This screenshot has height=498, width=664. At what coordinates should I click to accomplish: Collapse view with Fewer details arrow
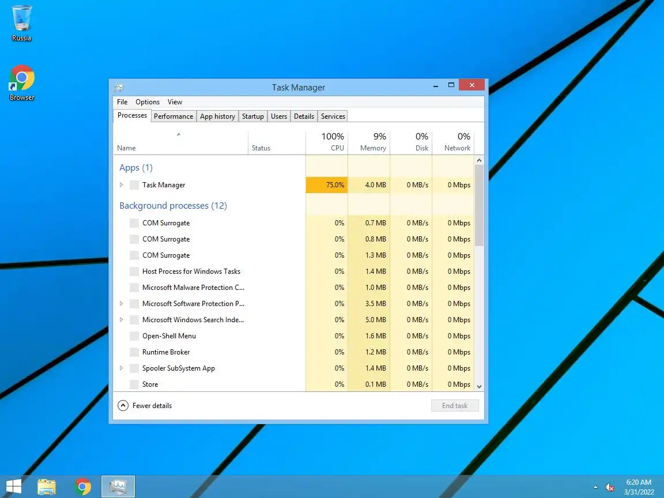pyautogui.click(x=123, y=406)
